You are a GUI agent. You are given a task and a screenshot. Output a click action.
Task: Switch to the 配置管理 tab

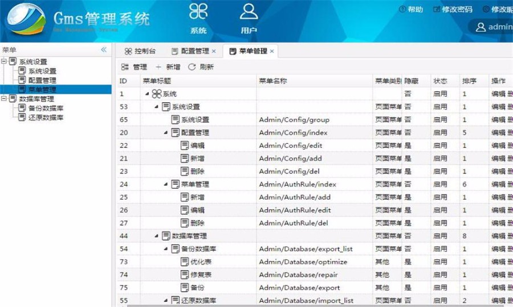191,51
